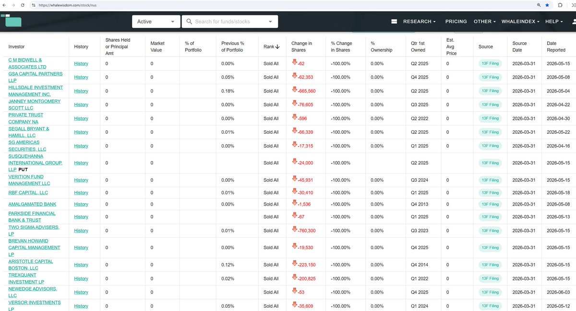Select the 0.18% previous portfolio value

(228, 91)
